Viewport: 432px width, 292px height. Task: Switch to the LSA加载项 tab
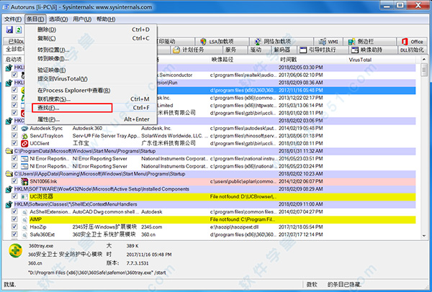(221, 42)
